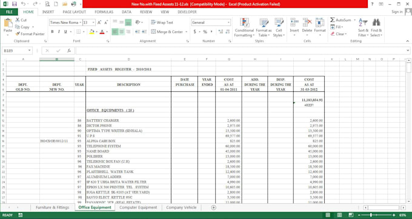Click the Insert cells icon
The image size is (412, 219).
294,23
